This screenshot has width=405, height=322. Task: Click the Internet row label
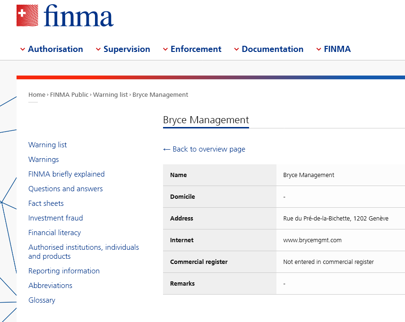click(182, 240)
